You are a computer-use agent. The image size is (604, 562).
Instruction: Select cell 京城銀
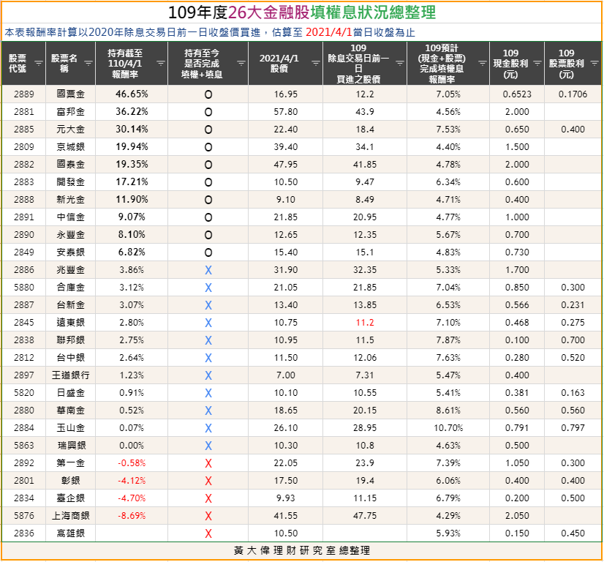click(70, 147)
